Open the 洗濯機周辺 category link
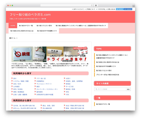This screenshot has height=119, width=141. click(40, 81)
